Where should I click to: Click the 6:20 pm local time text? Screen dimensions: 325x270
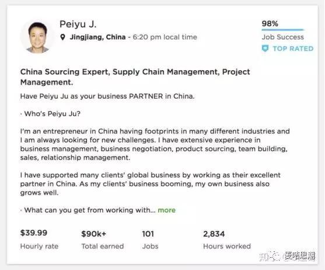click(165, 37)
